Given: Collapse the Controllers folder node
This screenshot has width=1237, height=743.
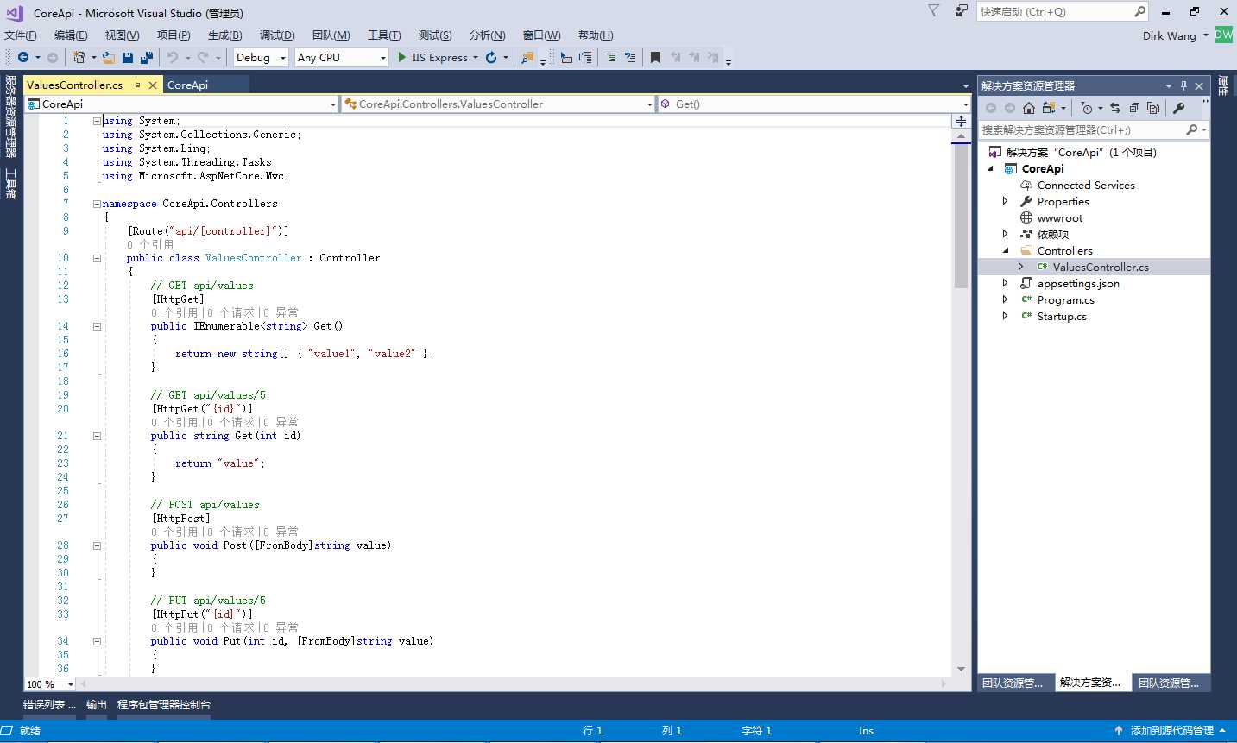Looking at the screenshot, I should [x=1005, y=250].
